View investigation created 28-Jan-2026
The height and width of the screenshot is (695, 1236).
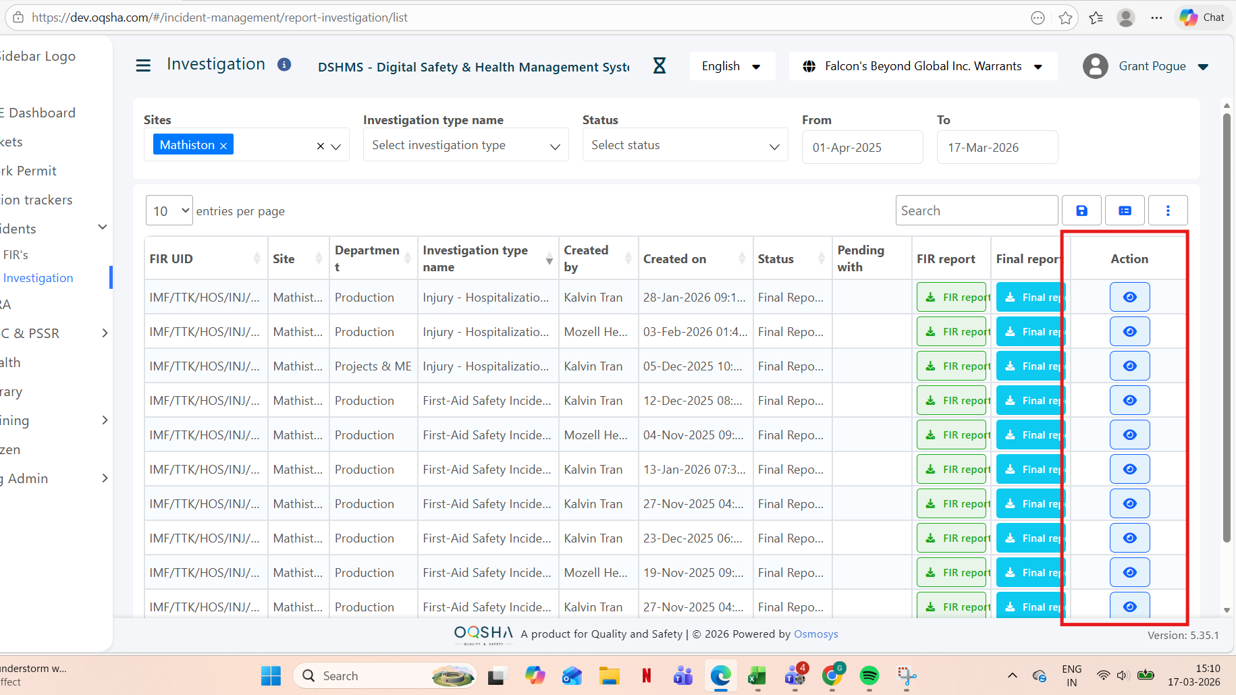[x=1129, y=297]
